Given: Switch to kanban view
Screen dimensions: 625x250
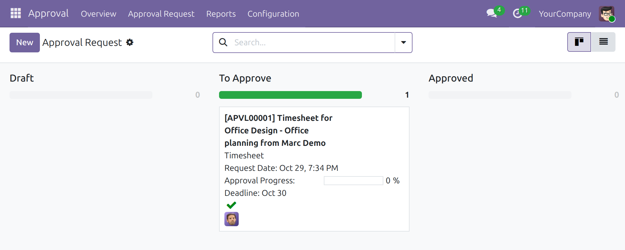Looking at the screenshot, I should click(579, 42).
